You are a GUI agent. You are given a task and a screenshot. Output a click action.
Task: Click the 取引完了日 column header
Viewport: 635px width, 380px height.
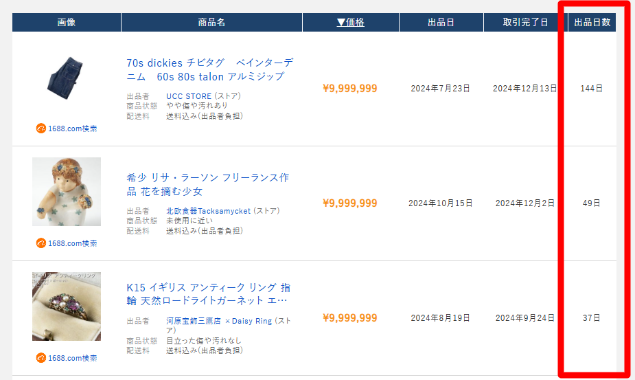point(525,23)
